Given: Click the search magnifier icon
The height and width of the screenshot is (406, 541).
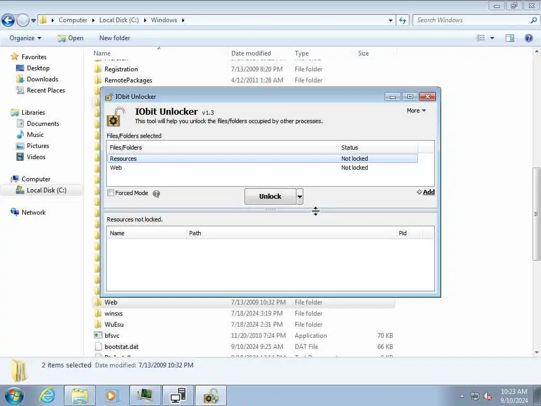Looking at the screenshot, I should (534, 21).
